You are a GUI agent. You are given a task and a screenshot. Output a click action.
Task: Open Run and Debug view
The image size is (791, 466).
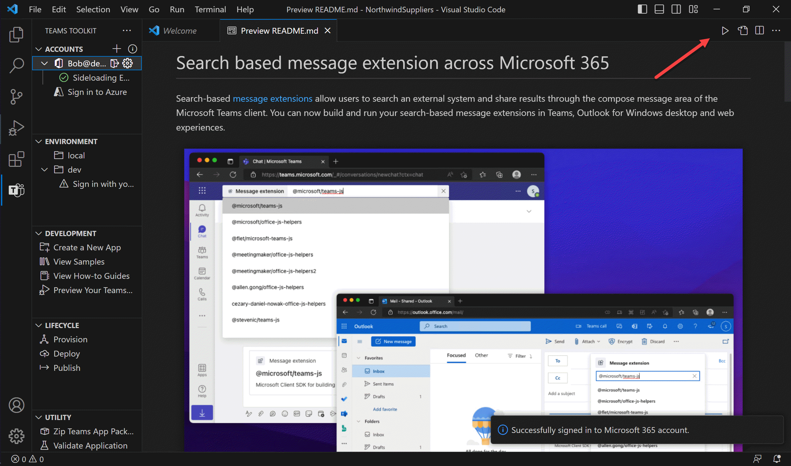coord(16,128)
